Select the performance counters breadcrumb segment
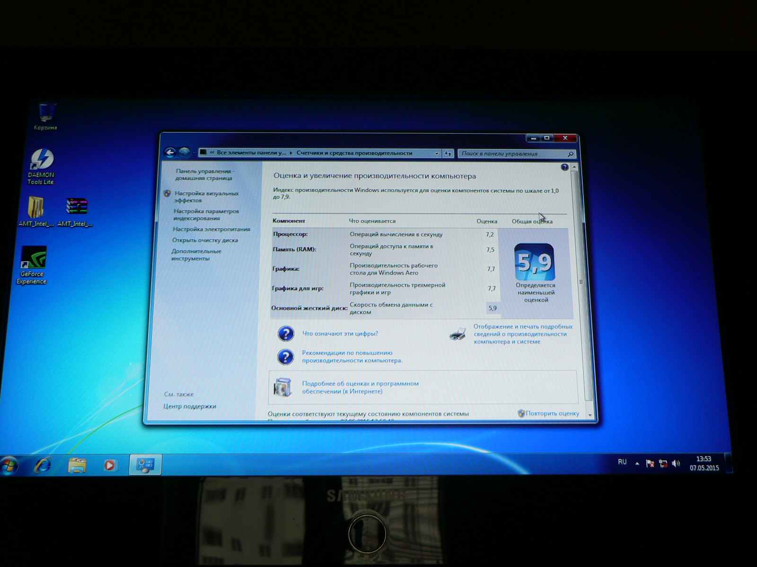This screenshot has height=567, width=757. pyautogui.click(x=354, y=153)
